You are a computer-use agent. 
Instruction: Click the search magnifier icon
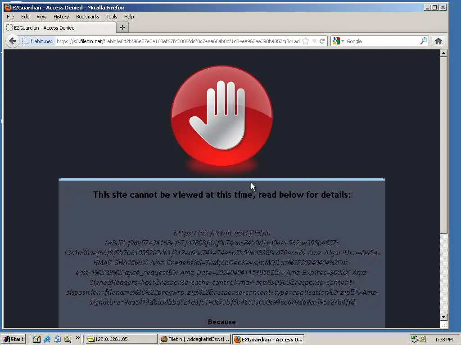tap(423, 41)
